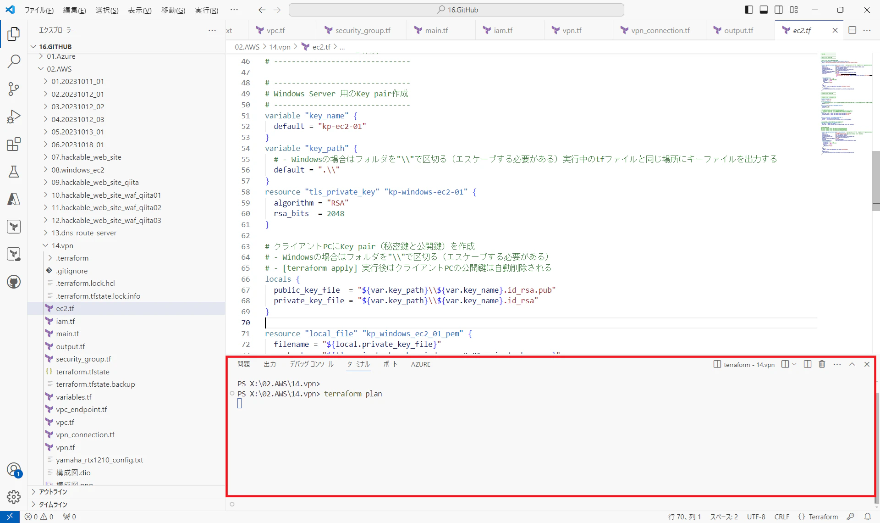Kill terminal with the trash icon
The height and width of the screenshot is (523, 880).
(822, 364)
